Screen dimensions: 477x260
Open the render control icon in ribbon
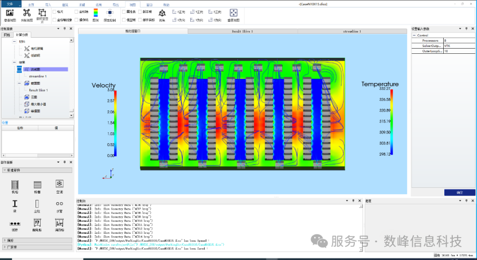click(x=110, y=13)
